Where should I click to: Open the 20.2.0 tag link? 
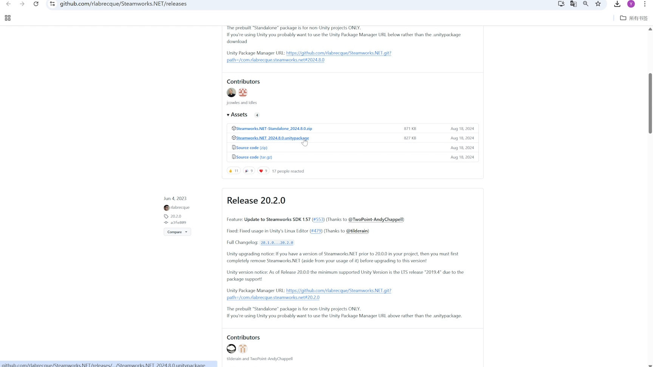[176, 216]
